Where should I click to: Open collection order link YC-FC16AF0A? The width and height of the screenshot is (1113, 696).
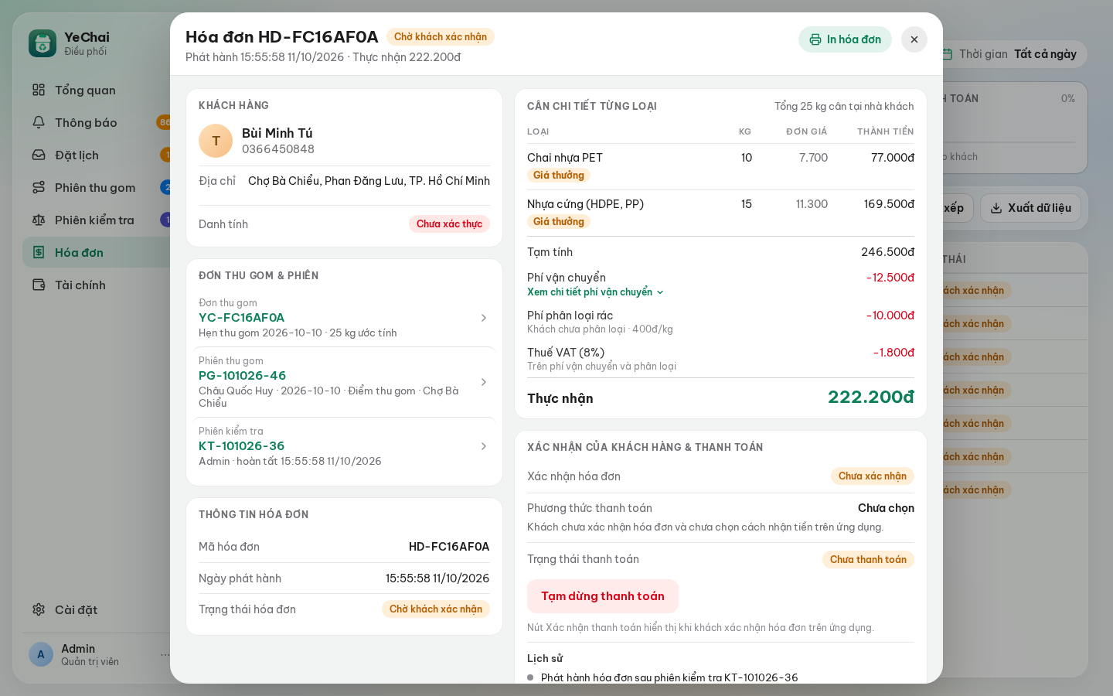click(241, 318)
